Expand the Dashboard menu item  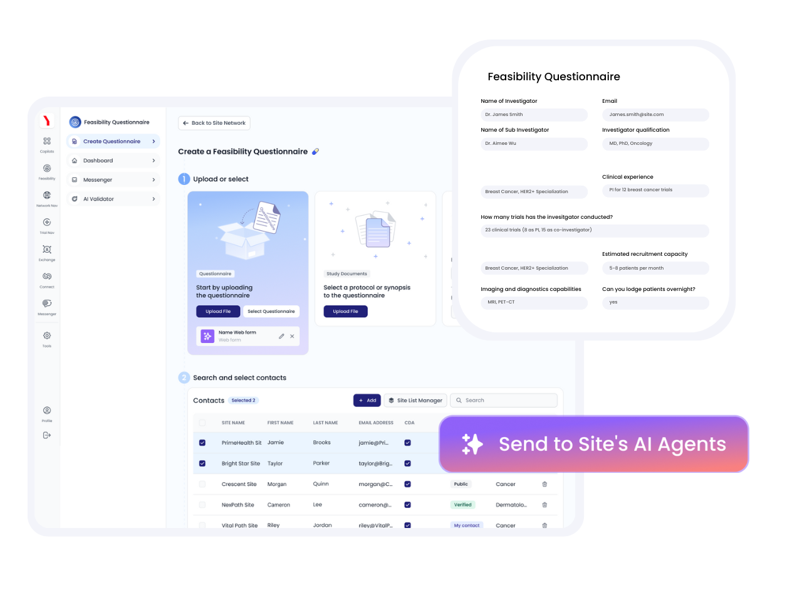pos(113,160)
